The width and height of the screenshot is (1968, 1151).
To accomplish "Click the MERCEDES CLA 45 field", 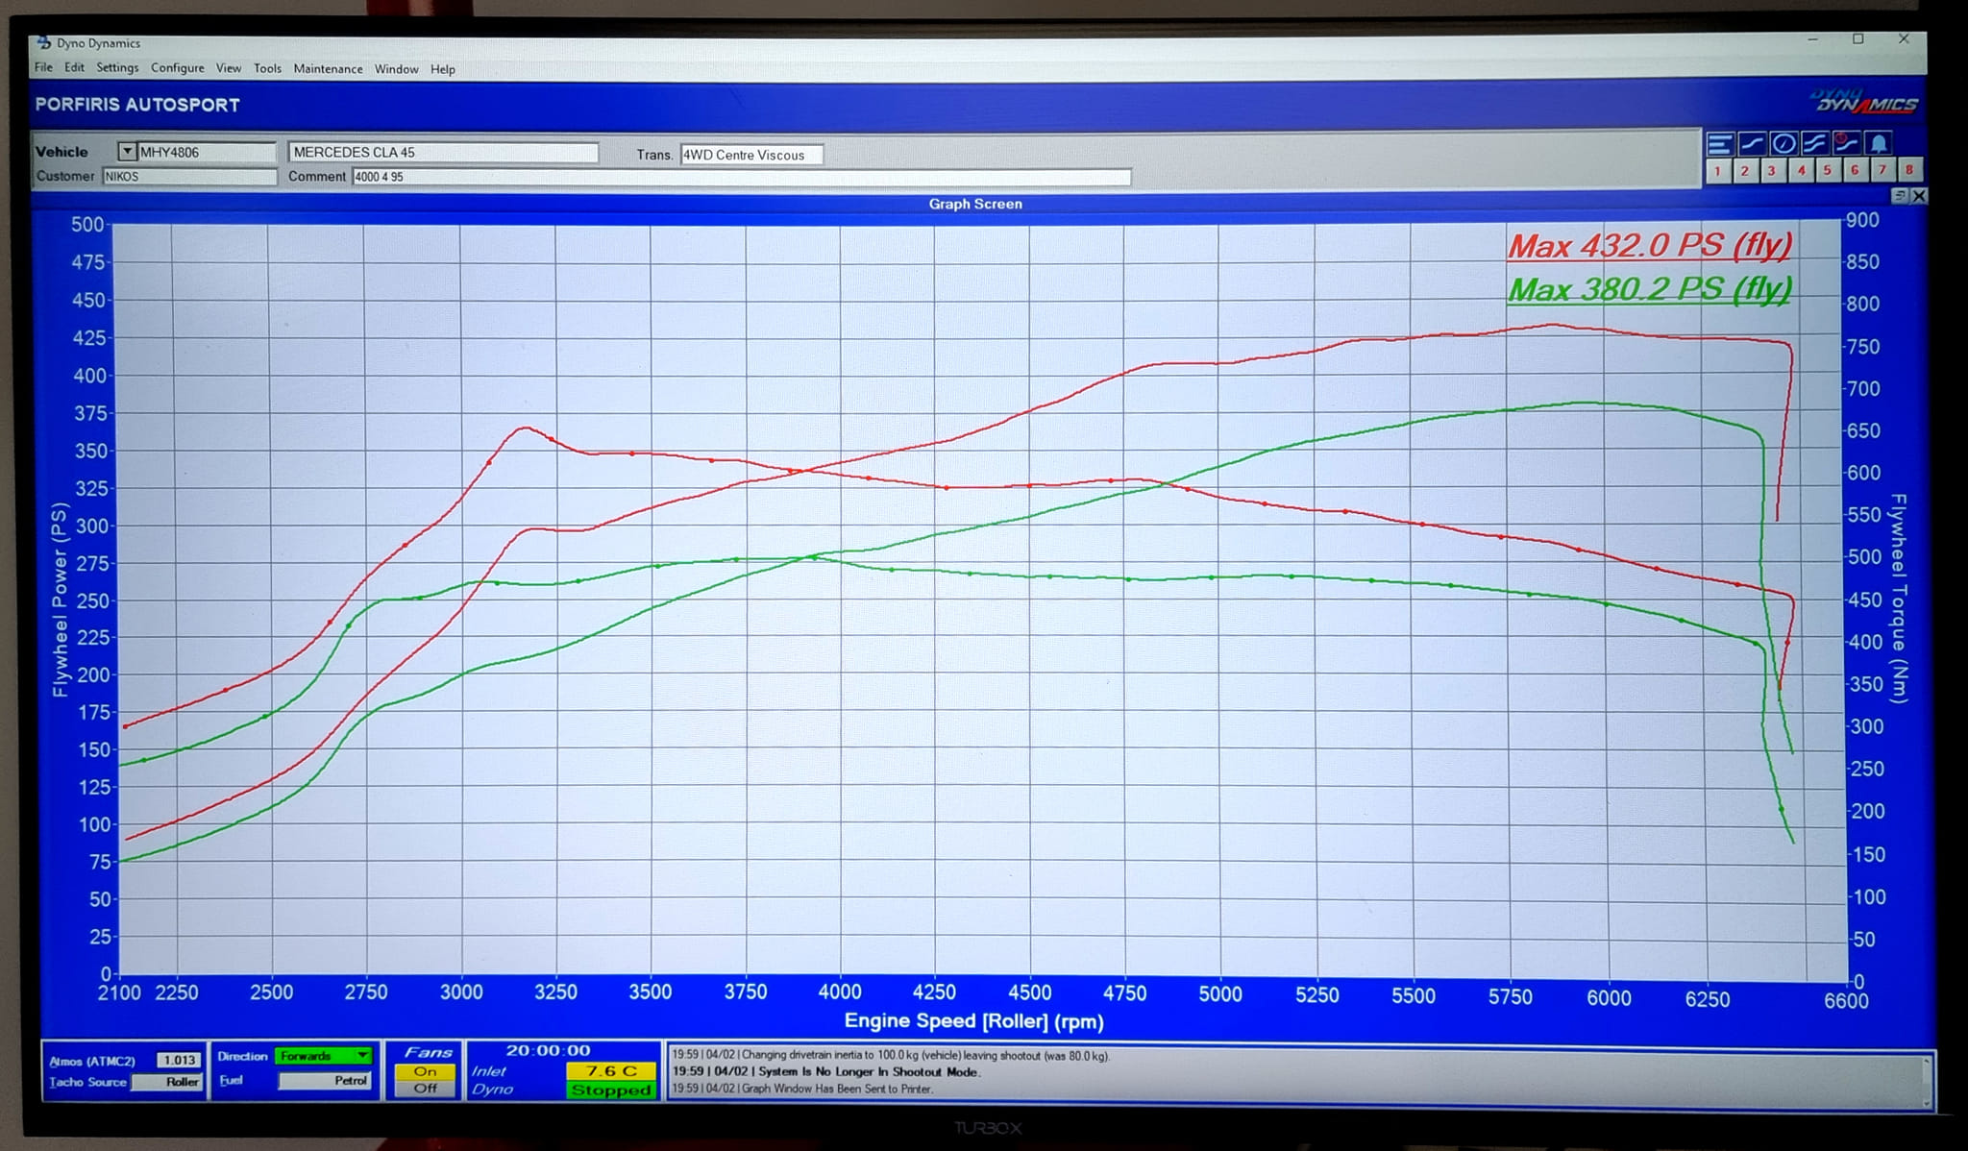I will pyautogui.click(x=443, y=153).
